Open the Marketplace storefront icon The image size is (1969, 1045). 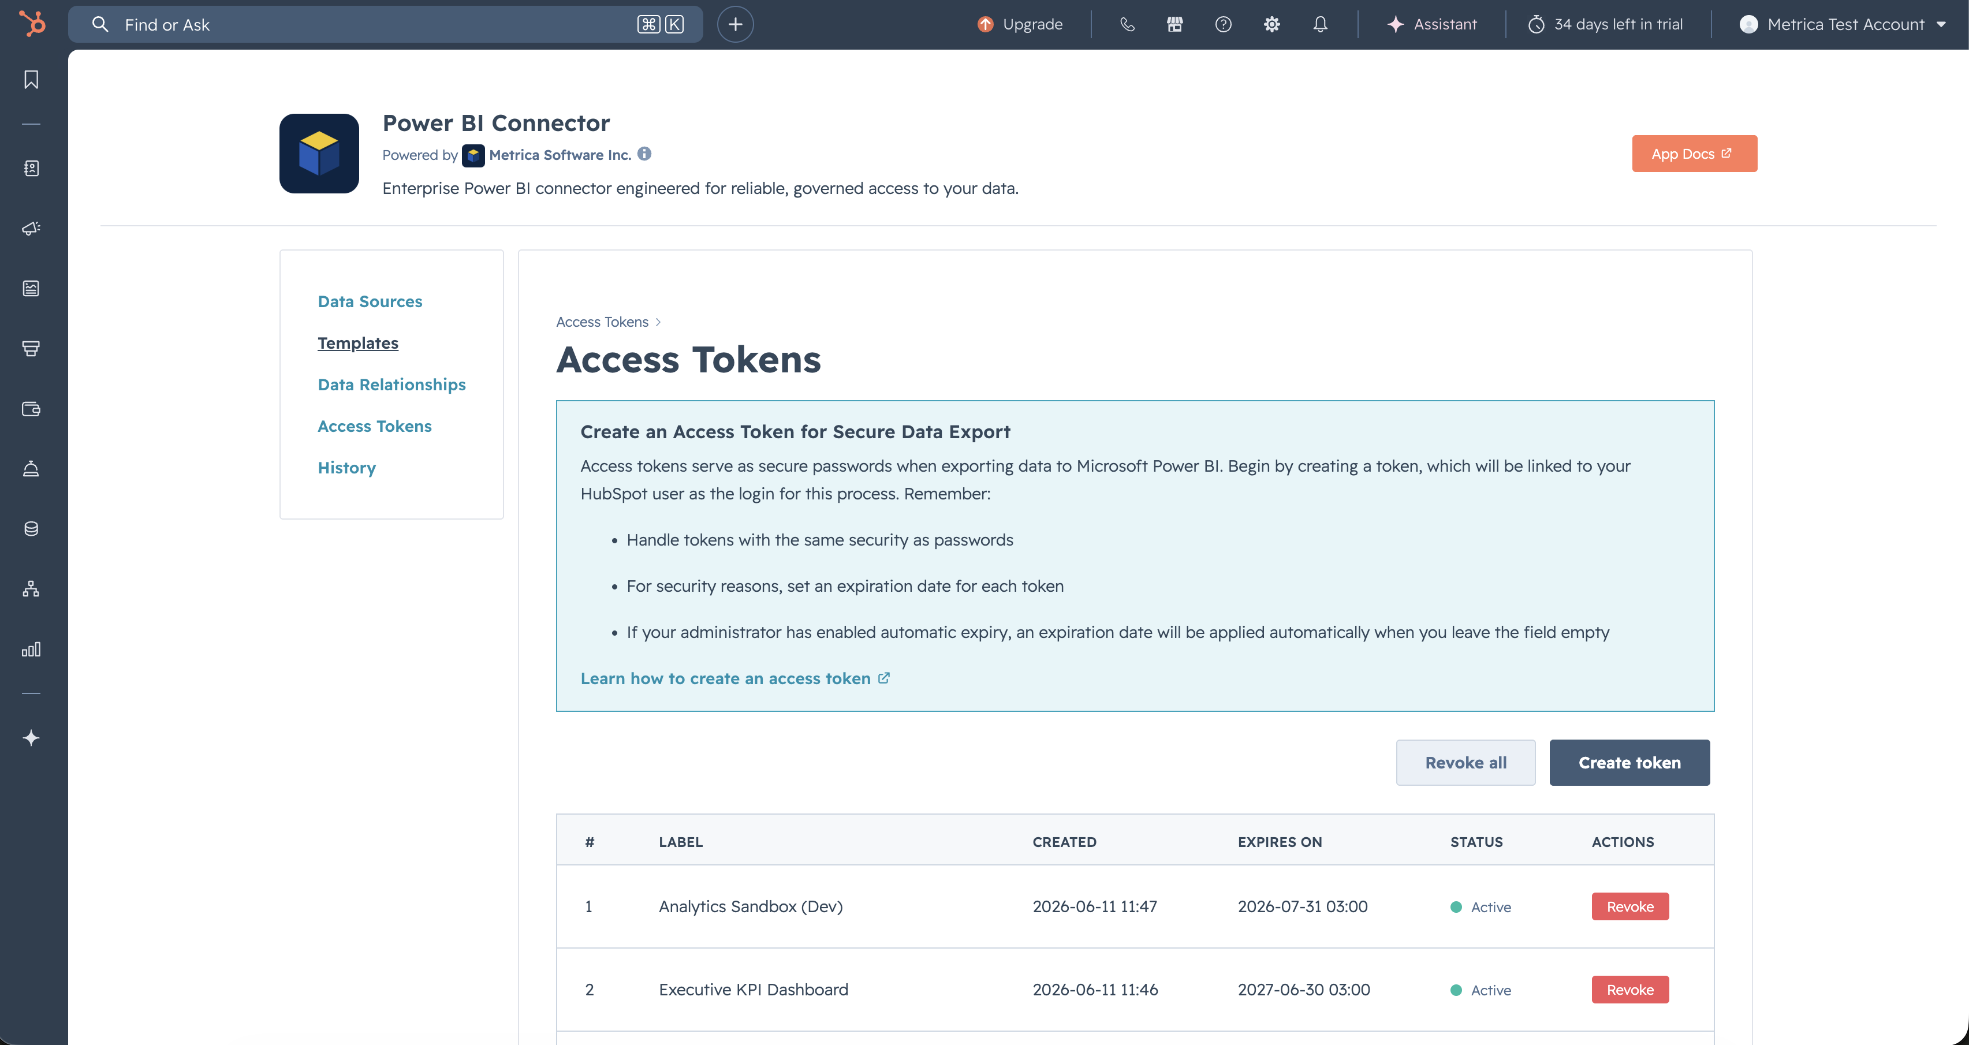coord(1175,24)
